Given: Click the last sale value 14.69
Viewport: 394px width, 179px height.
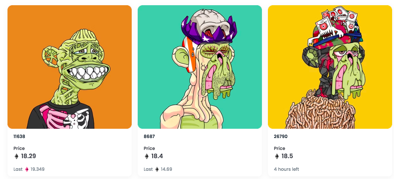Looking at the screenshot, I should coord(167,169).
